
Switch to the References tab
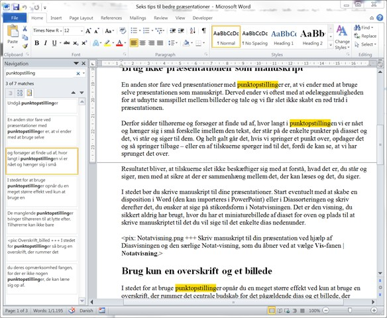pos(111,18)
